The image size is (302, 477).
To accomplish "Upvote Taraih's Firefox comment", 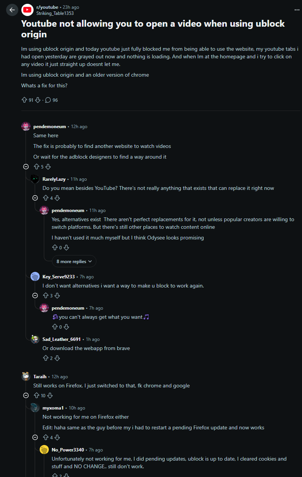I will click(37, 395).
